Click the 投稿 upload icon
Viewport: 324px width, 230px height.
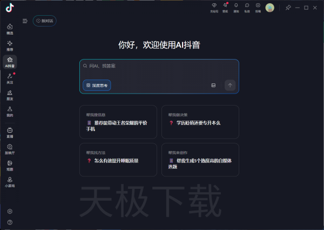pos(258,7)
